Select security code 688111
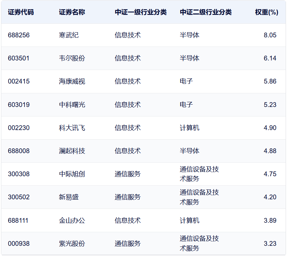The width and height of the screenshot is (287, 256). click(18, 221)
